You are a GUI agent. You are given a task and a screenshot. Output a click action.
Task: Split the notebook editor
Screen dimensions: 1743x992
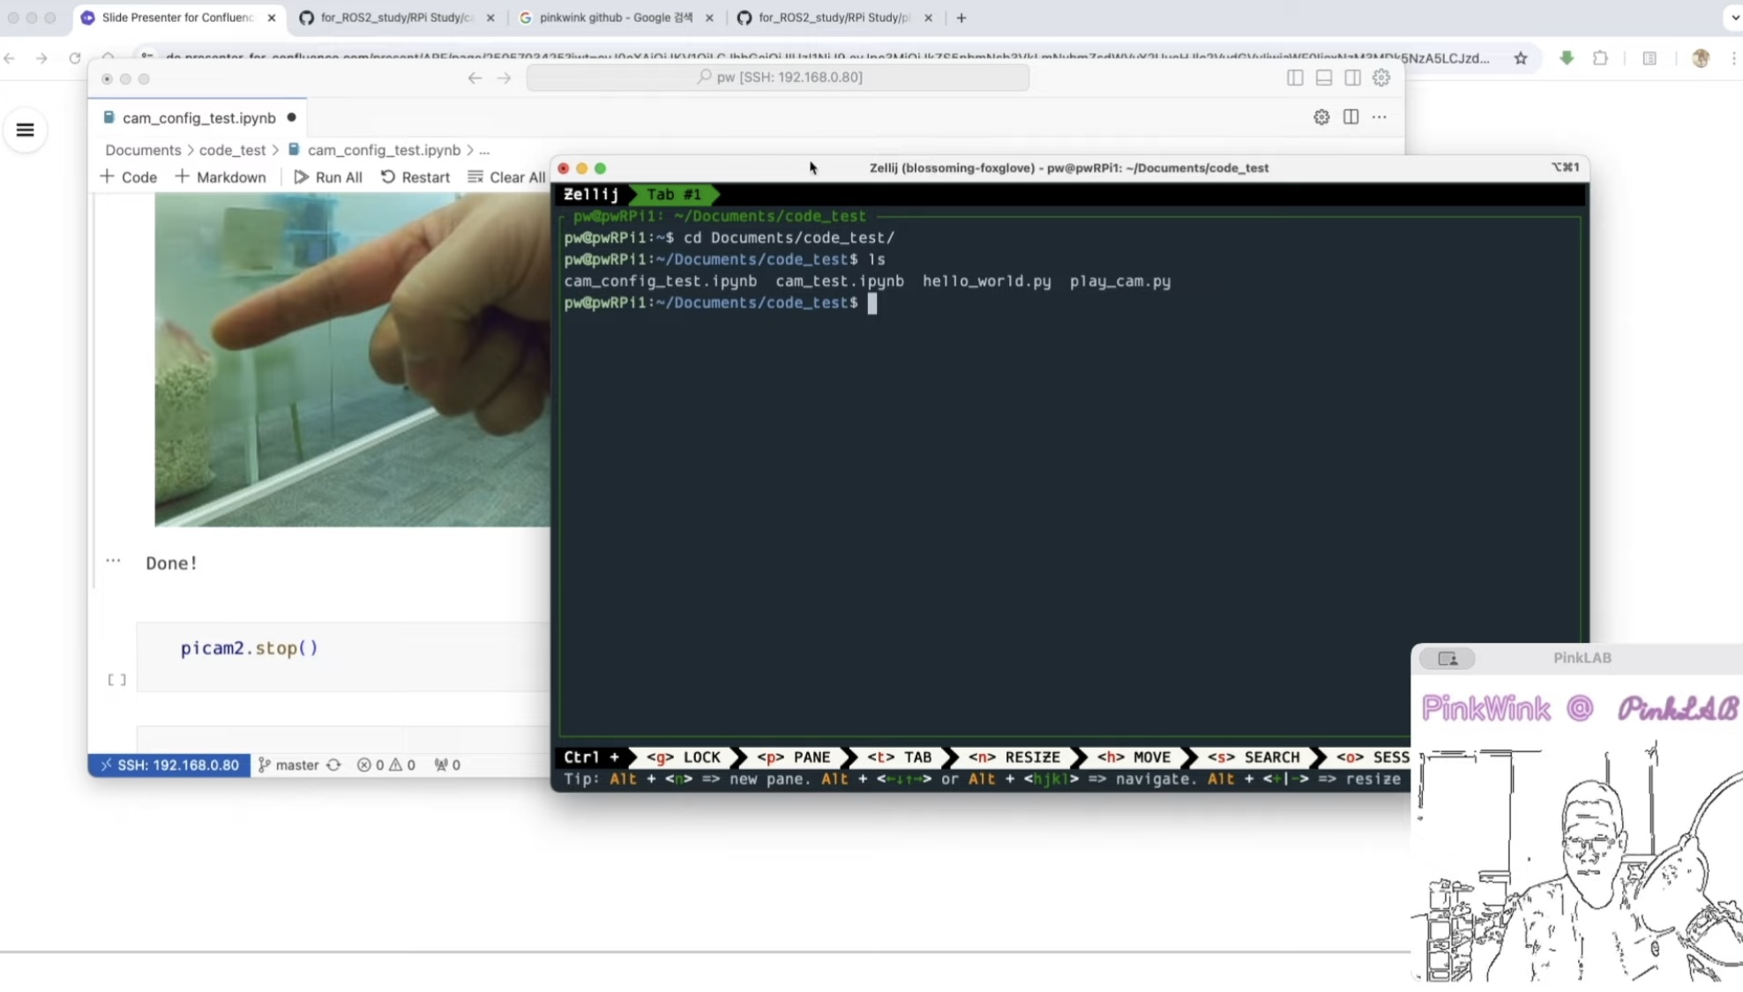point(1350,117)
